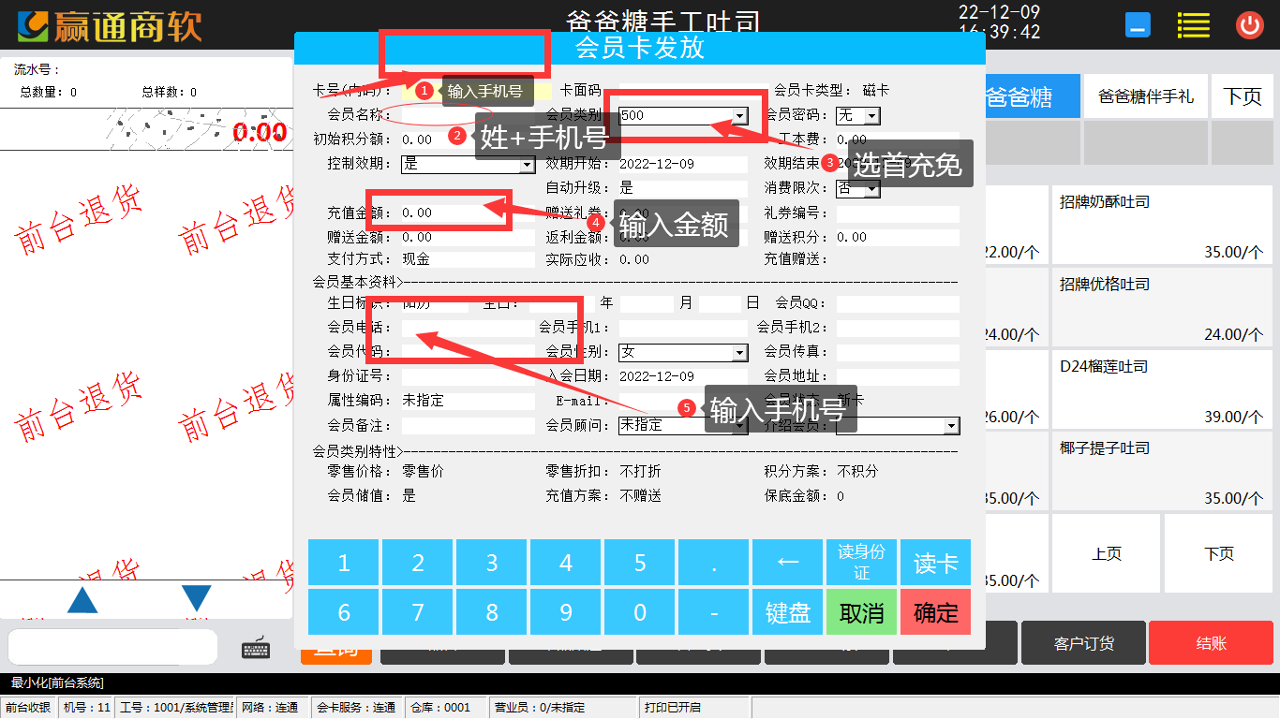The width and height of the screenshot is (1280, 719).
Task: Click the 会员备注 input field
Action: click(468, 425)
